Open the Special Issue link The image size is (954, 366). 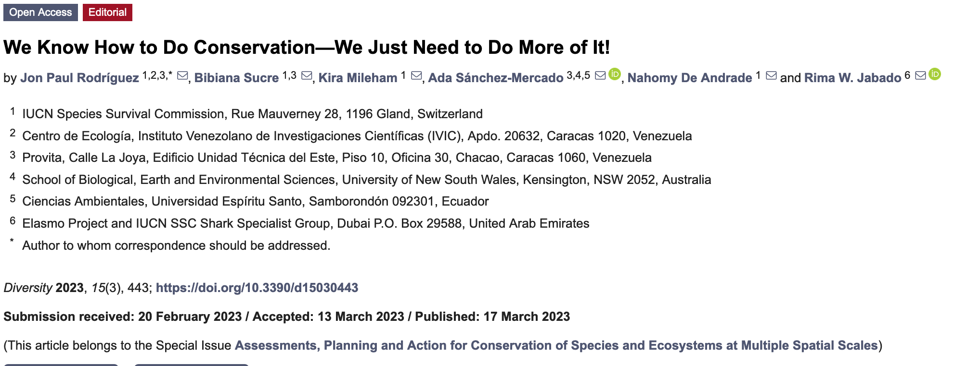tap(556, 345)
